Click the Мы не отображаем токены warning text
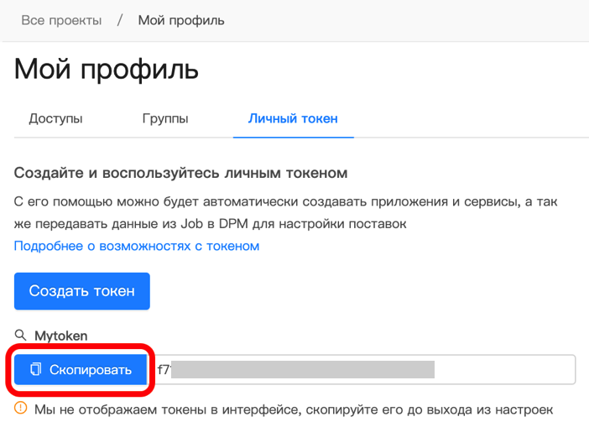The width and height of the screenshot is (589, 448). pyautogui.click(x=294, y=409)
